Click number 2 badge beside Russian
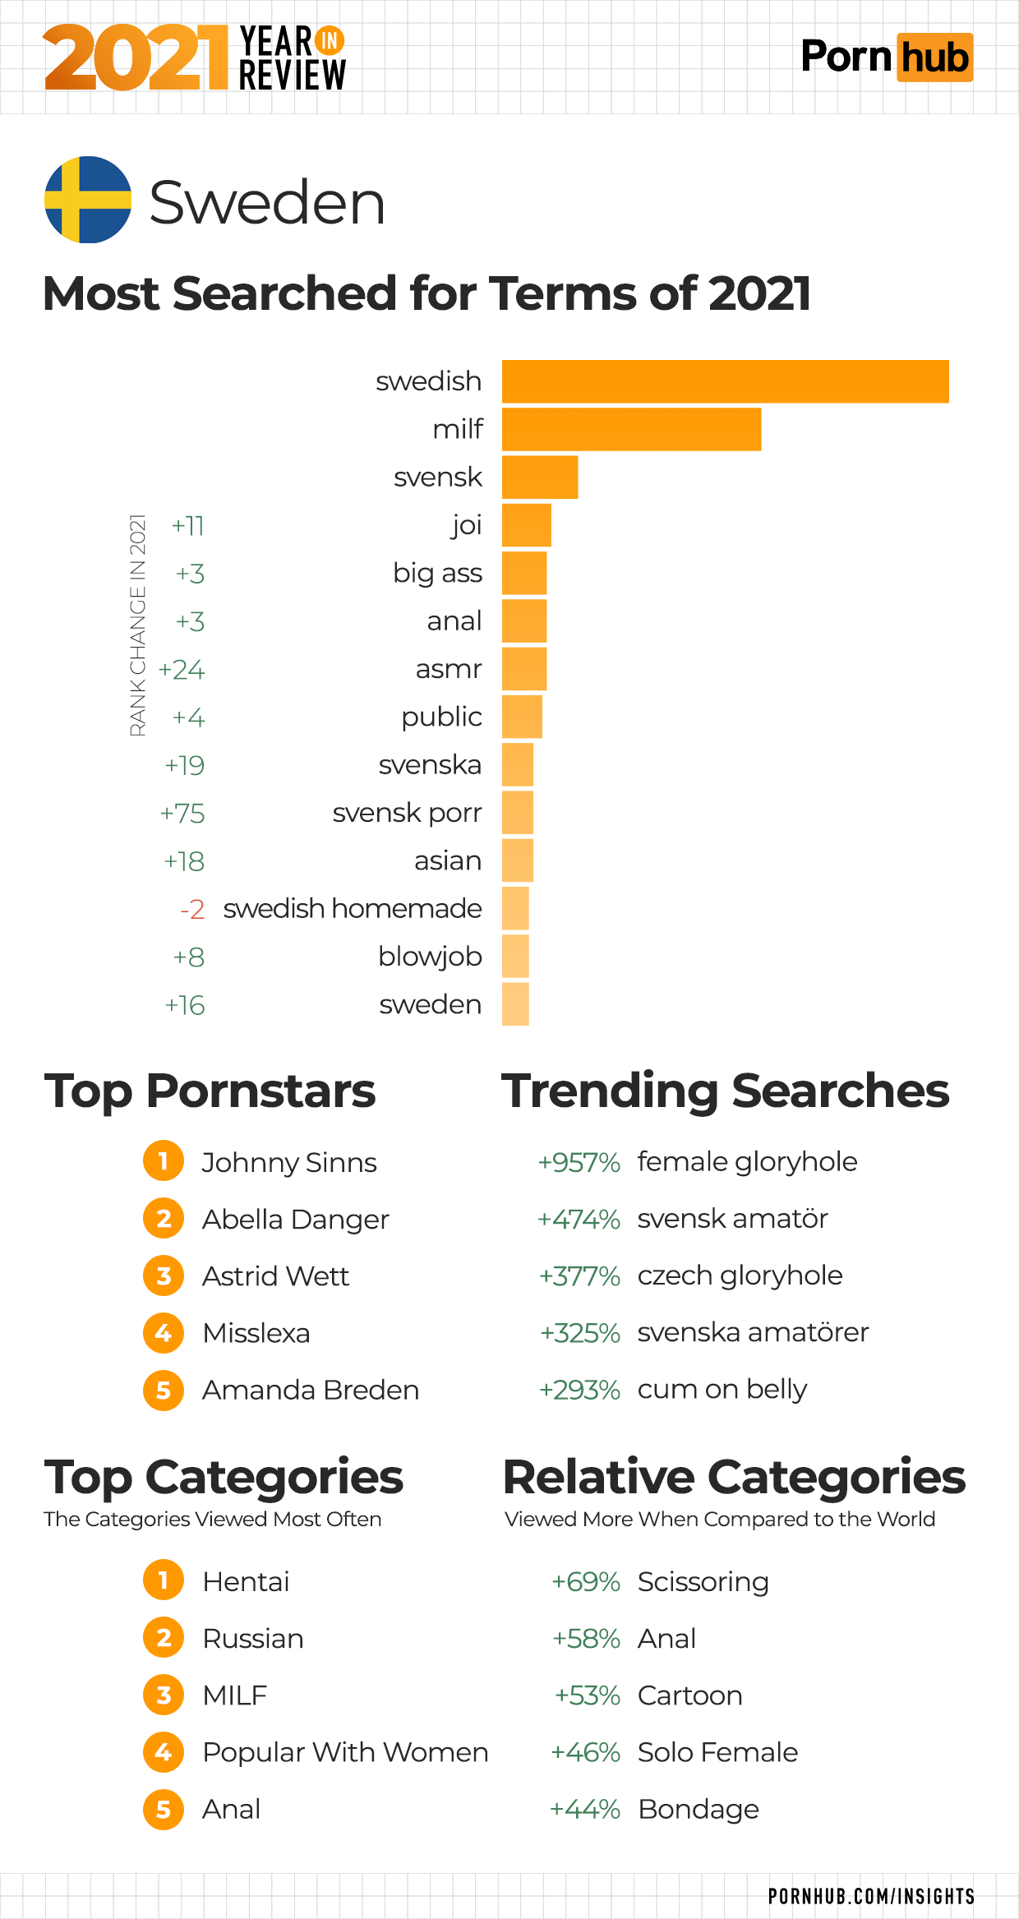 164,1638
